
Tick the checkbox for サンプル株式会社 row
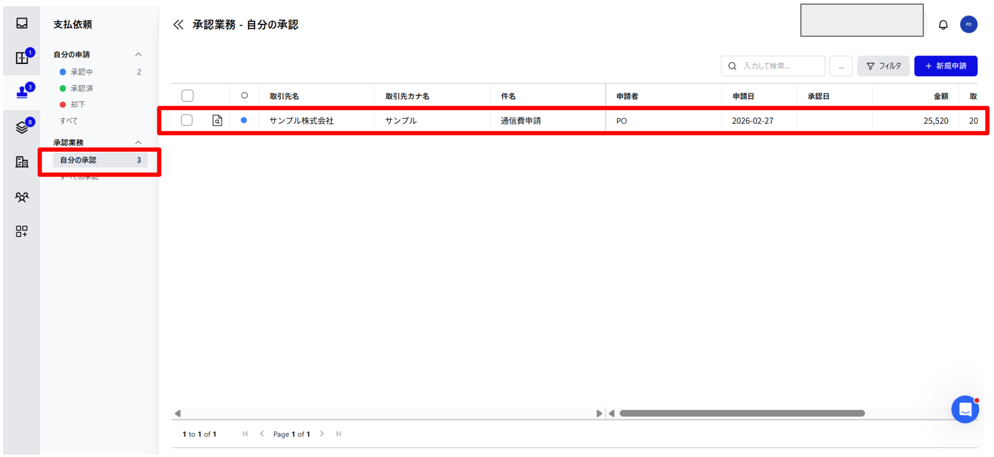[187, 120]
